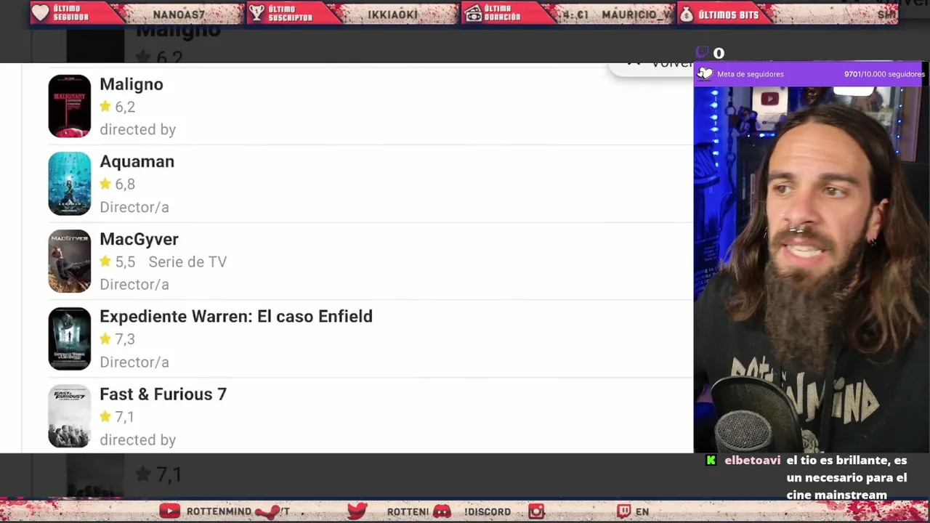Click the Fast & Furious 7 star icon
The height and width of the screenshot is (523, 930).
click(105, 416)
